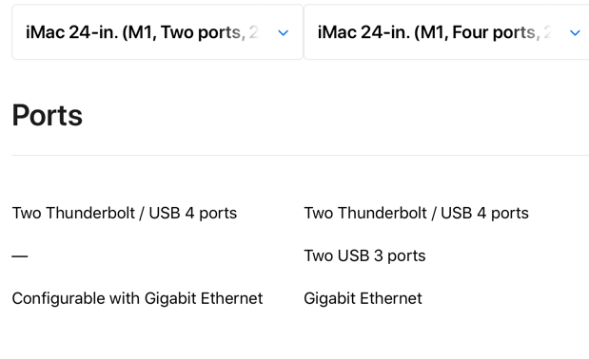The width and height of the screenshot is (589, 359).
Task: Click blue chevron beside Two ports model
Action: 284,33
